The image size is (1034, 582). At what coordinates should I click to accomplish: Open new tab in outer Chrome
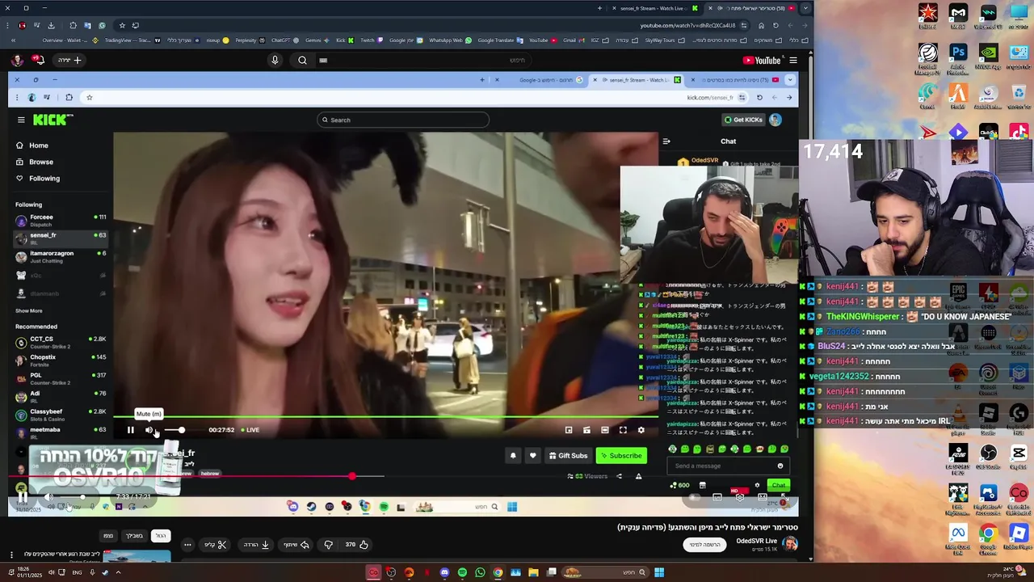599,8
